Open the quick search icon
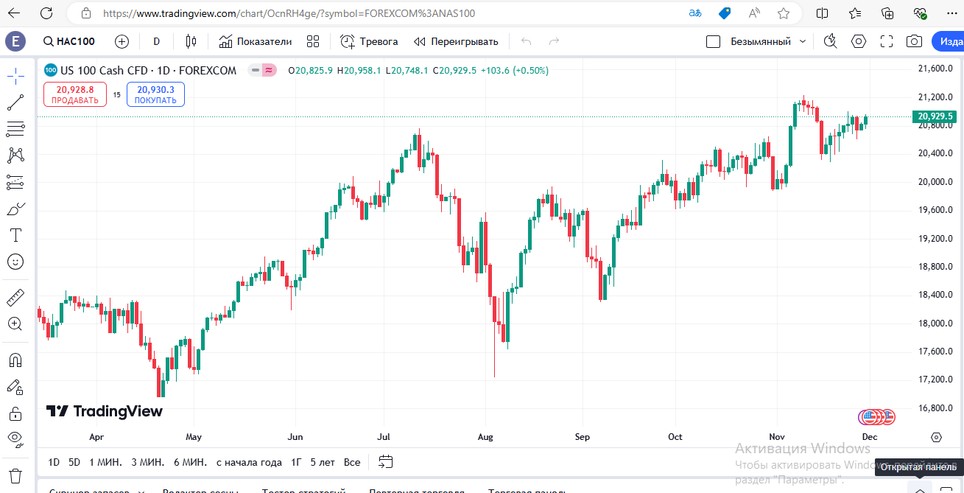Viewport: 964px width, 493px height. (831, 41)
